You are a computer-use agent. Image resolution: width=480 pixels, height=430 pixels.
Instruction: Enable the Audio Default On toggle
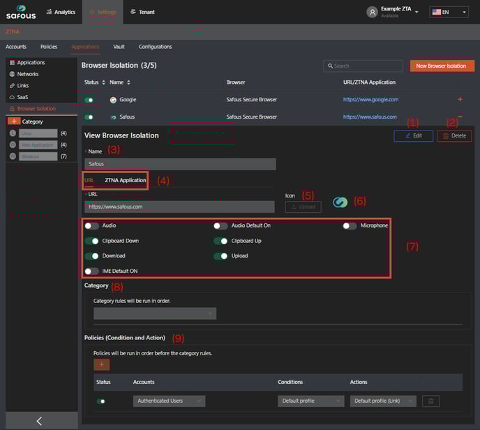(x=220, y=225)
